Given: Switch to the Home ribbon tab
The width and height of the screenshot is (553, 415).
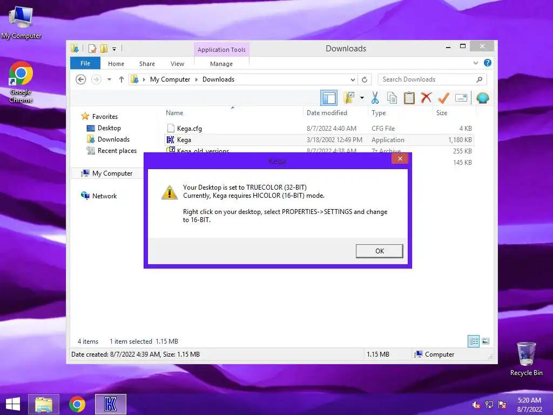Looking at the screenshot, I should 116,64.
